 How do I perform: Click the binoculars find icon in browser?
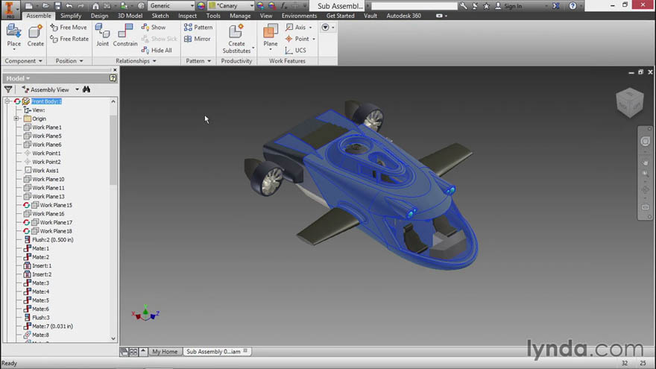86,89
